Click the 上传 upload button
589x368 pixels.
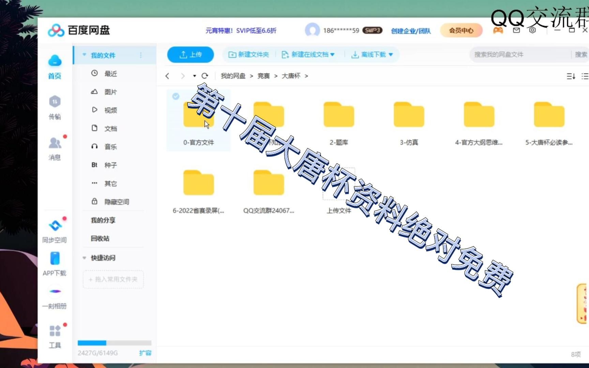click(191, 55)
